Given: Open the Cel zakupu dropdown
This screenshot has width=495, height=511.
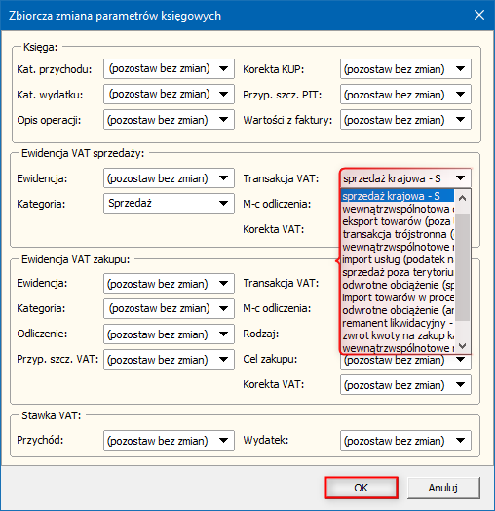Looking at the screenshot, I should click(x=405, y=362).
